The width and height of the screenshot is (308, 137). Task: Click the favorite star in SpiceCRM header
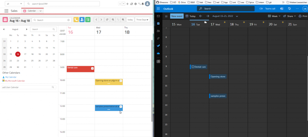pos(120,4)
